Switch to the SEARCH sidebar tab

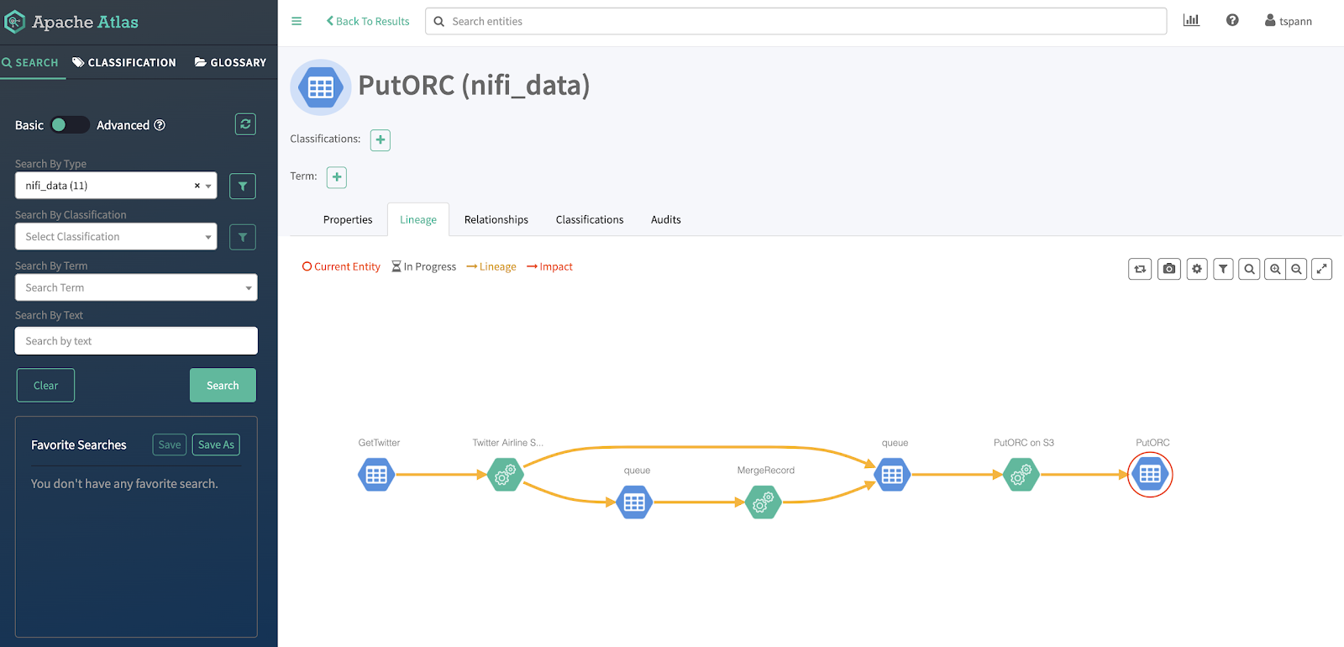[x=30, y=62]
